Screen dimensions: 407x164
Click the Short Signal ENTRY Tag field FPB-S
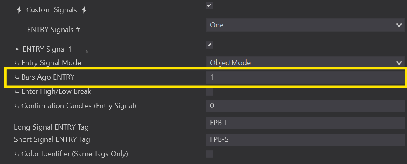click(x=305, y=139)
